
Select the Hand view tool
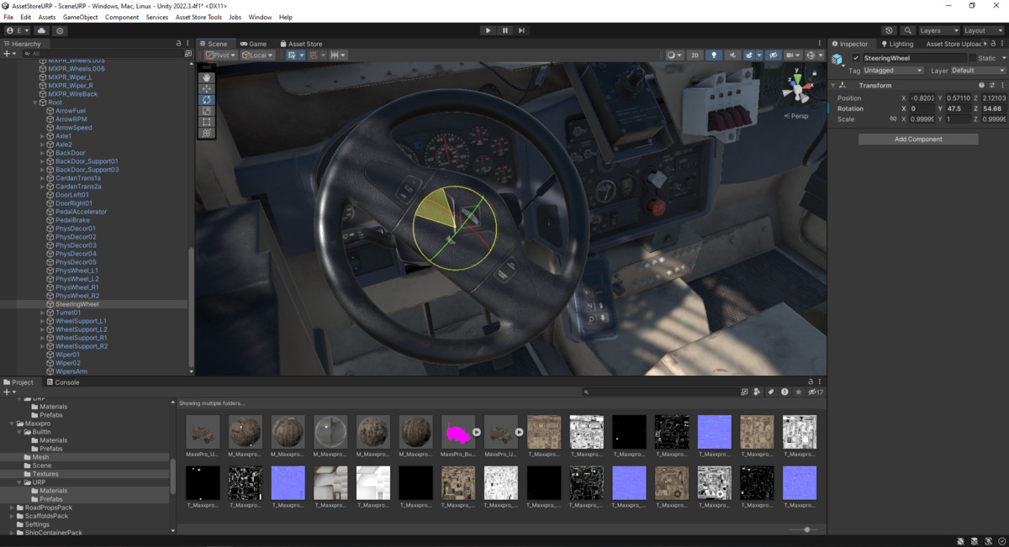(x=207, y=77)
